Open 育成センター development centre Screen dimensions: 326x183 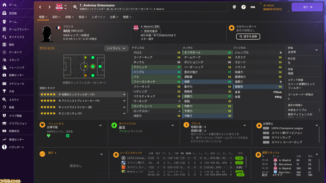point(17,140)
